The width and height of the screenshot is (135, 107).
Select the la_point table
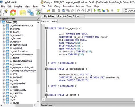click(14, 87)
